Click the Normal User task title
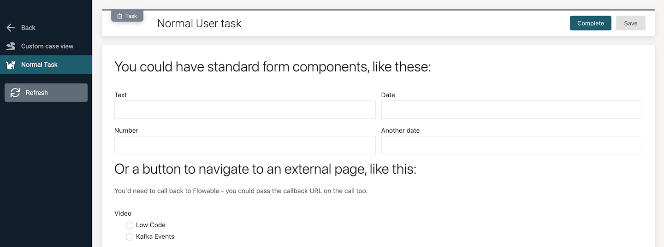 pos(199,24)
